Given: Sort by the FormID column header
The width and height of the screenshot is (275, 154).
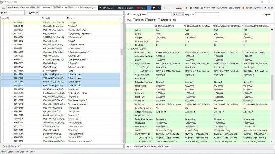Looking at the screenshot, I should (21, 18).
